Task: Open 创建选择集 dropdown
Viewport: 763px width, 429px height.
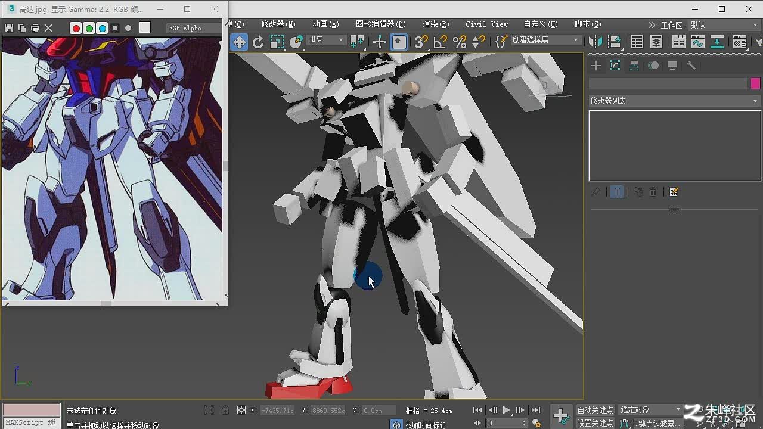Action: point(545,40)
